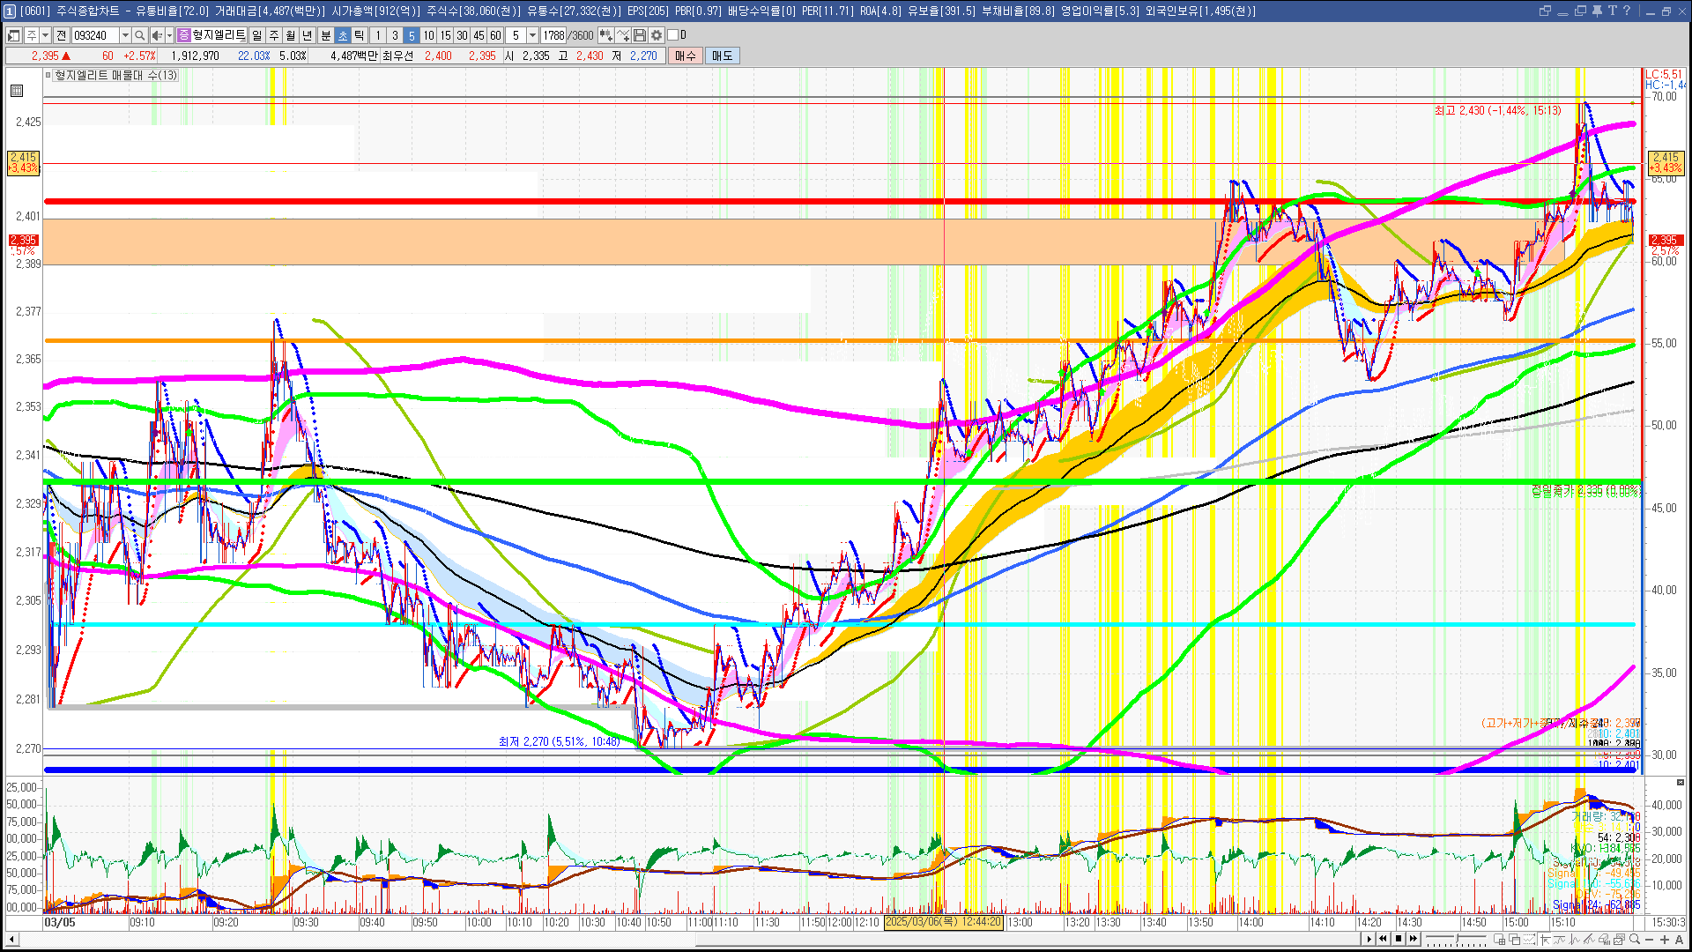Click the save chart floppy icon

(640, 35)
